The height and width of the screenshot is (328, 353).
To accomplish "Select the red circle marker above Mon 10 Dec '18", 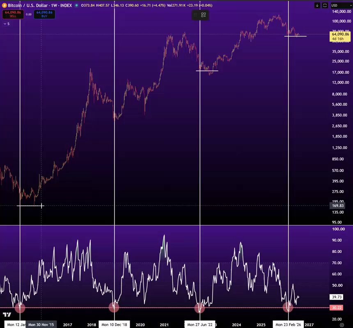I will tap(114, 307).
